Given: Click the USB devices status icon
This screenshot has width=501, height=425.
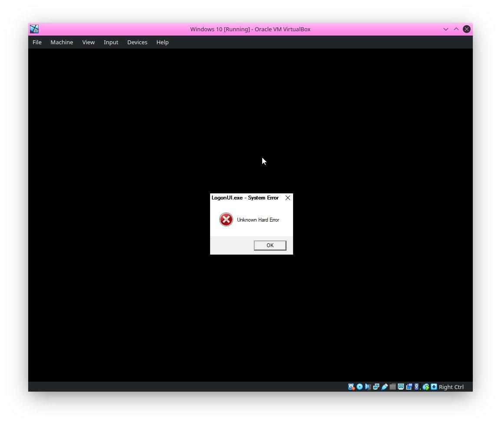Looking at the screenshot, I should tap(385, 387).
